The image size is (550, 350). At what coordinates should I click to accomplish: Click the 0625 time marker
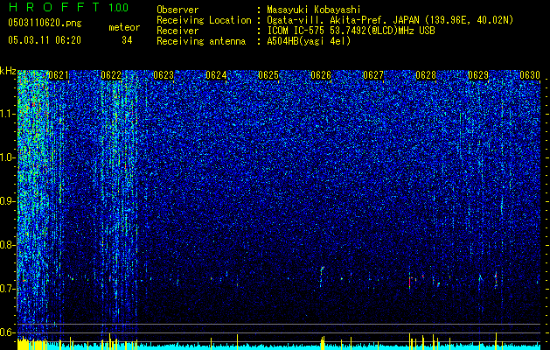(x=268, y=75)
